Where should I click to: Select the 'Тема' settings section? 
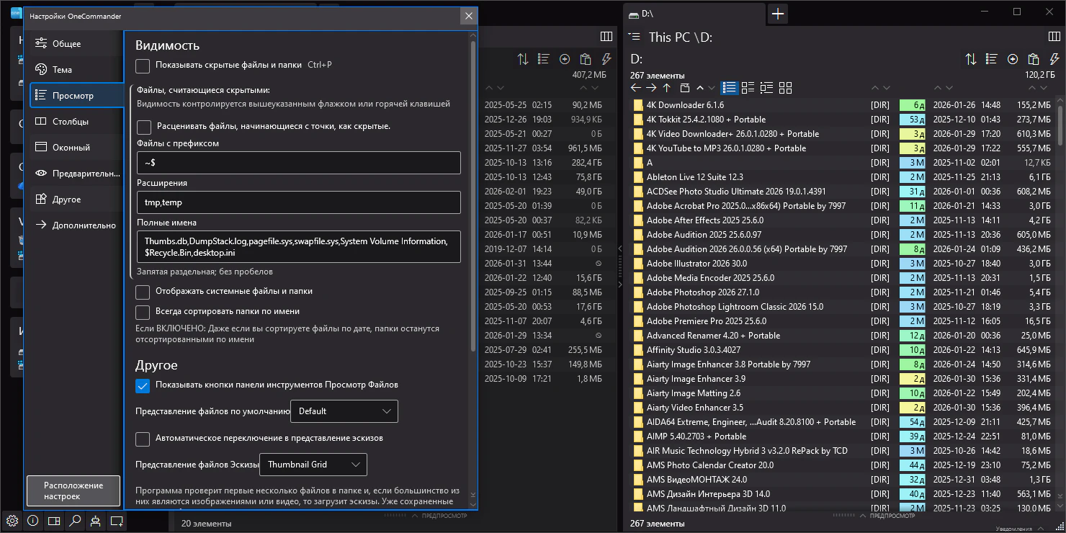62,70
